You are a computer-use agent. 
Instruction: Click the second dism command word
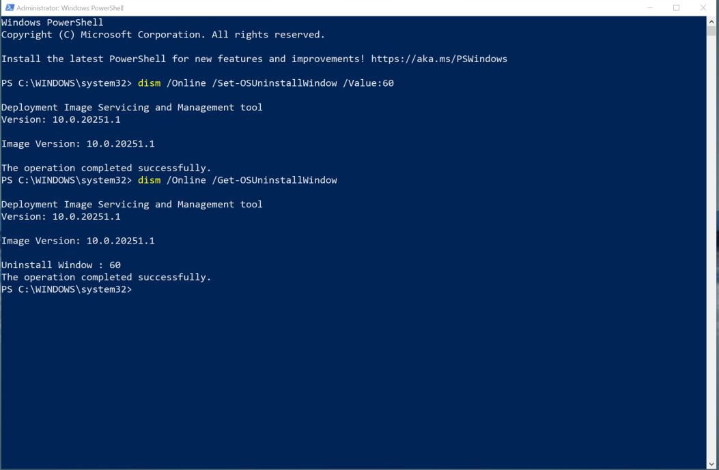pos(149,180)
